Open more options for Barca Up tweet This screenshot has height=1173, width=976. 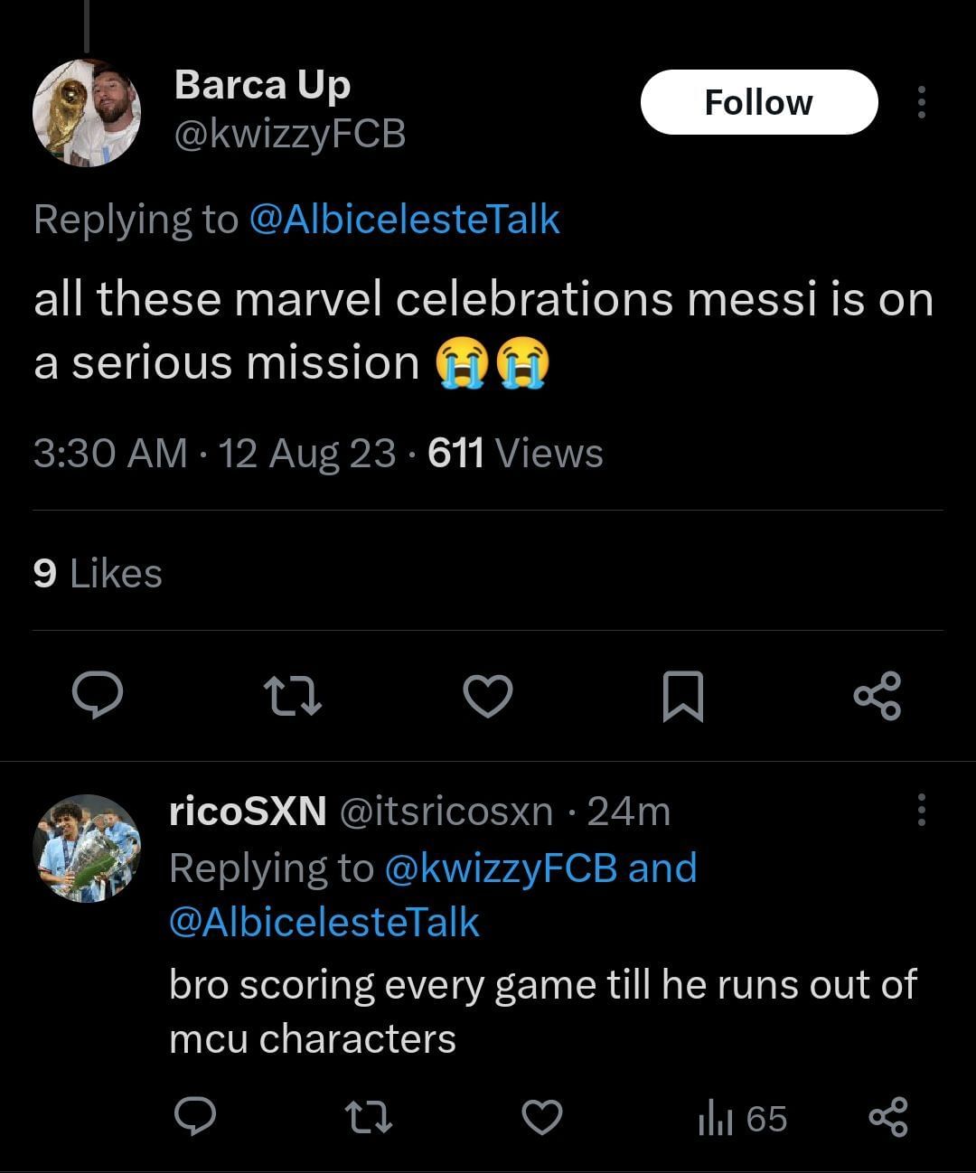click(921, 103)
